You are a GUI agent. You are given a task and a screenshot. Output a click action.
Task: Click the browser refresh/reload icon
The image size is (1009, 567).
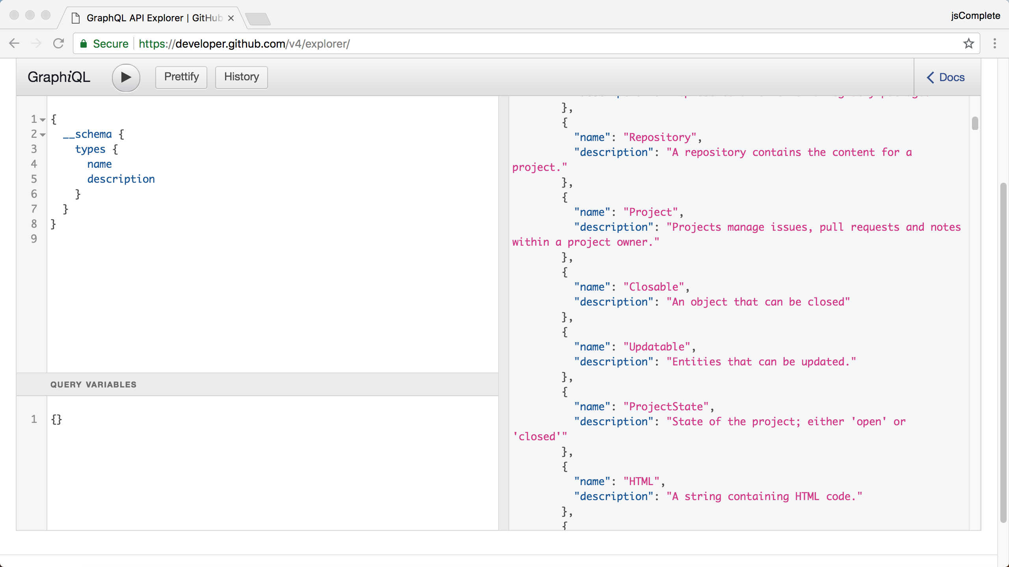(58, 44)
